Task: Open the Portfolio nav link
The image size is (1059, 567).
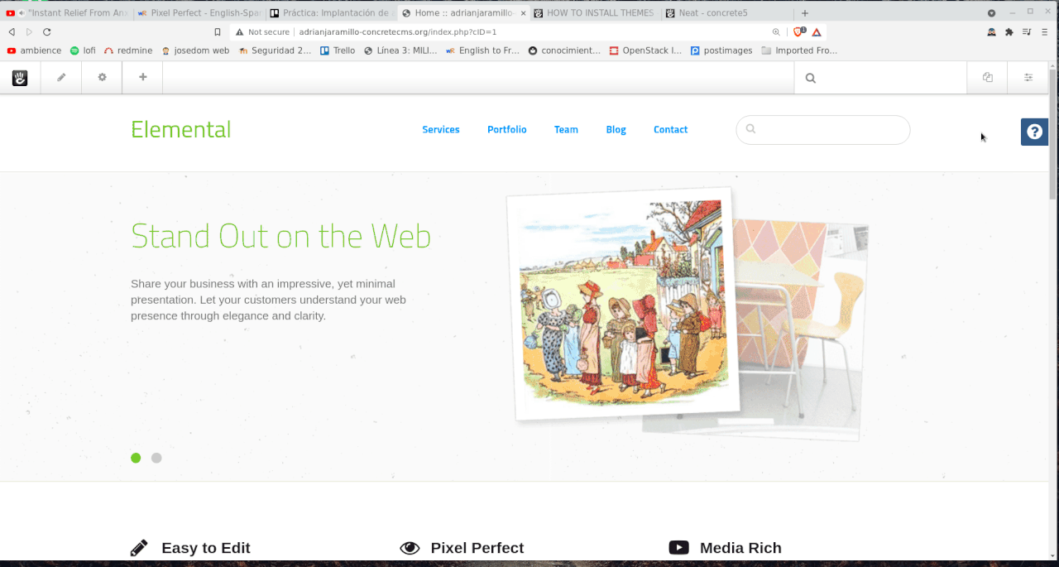Action: click(507, 130)
